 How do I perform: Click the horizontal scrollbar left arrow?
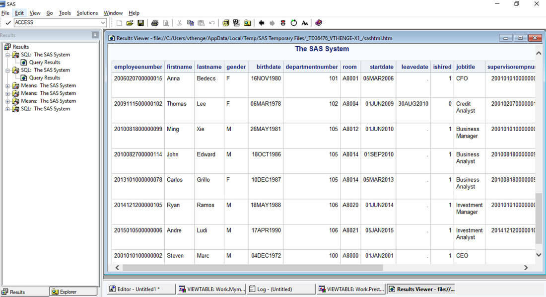pyautogui.click(x=117, y=267)
